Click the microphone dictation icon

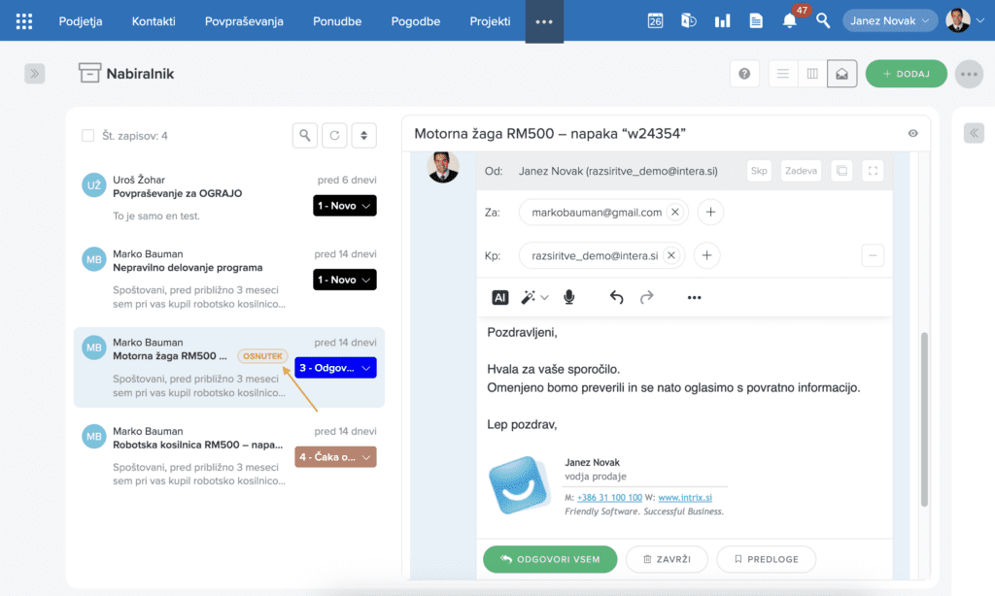point(569,297)
